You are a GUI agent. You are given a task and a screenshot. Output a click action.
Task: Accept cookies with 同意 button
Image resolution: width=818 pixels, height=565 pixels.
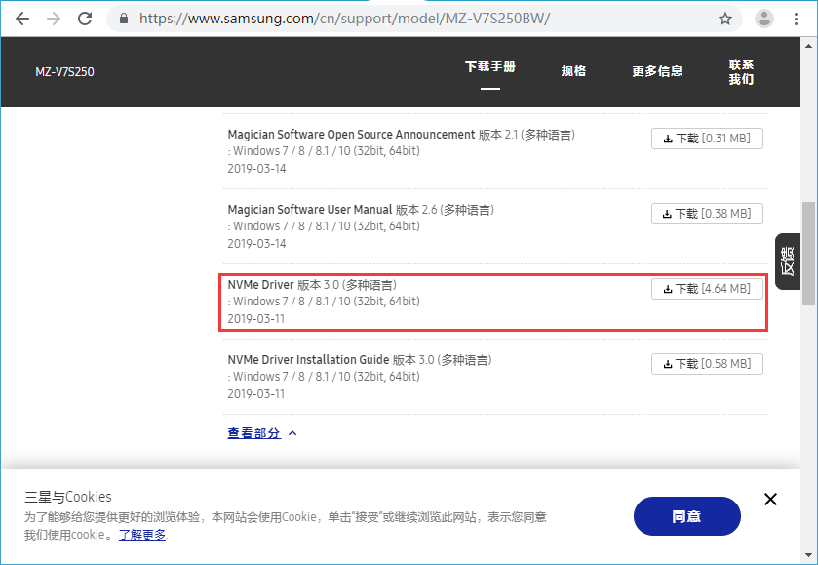point(687,516)
